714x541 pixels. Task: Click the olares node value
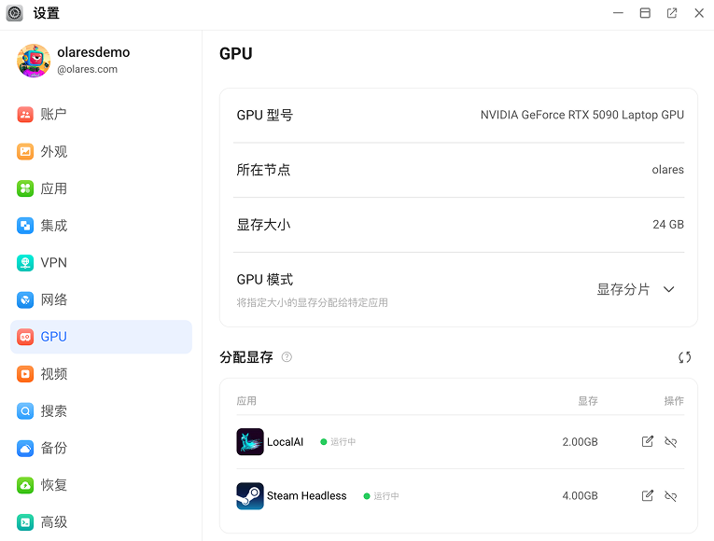pos(667,170)
